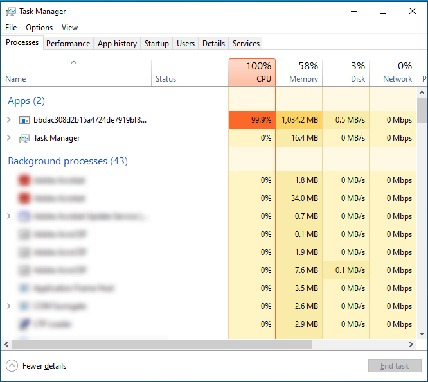Screen dimensions: 428x382
Task: Click the Apps (2) group heading
Action: [x=26, y=101]
